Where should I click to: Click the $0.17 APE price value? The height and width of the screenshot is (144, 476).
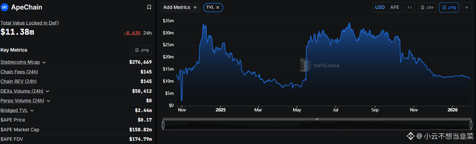click(x=145, y=120)
